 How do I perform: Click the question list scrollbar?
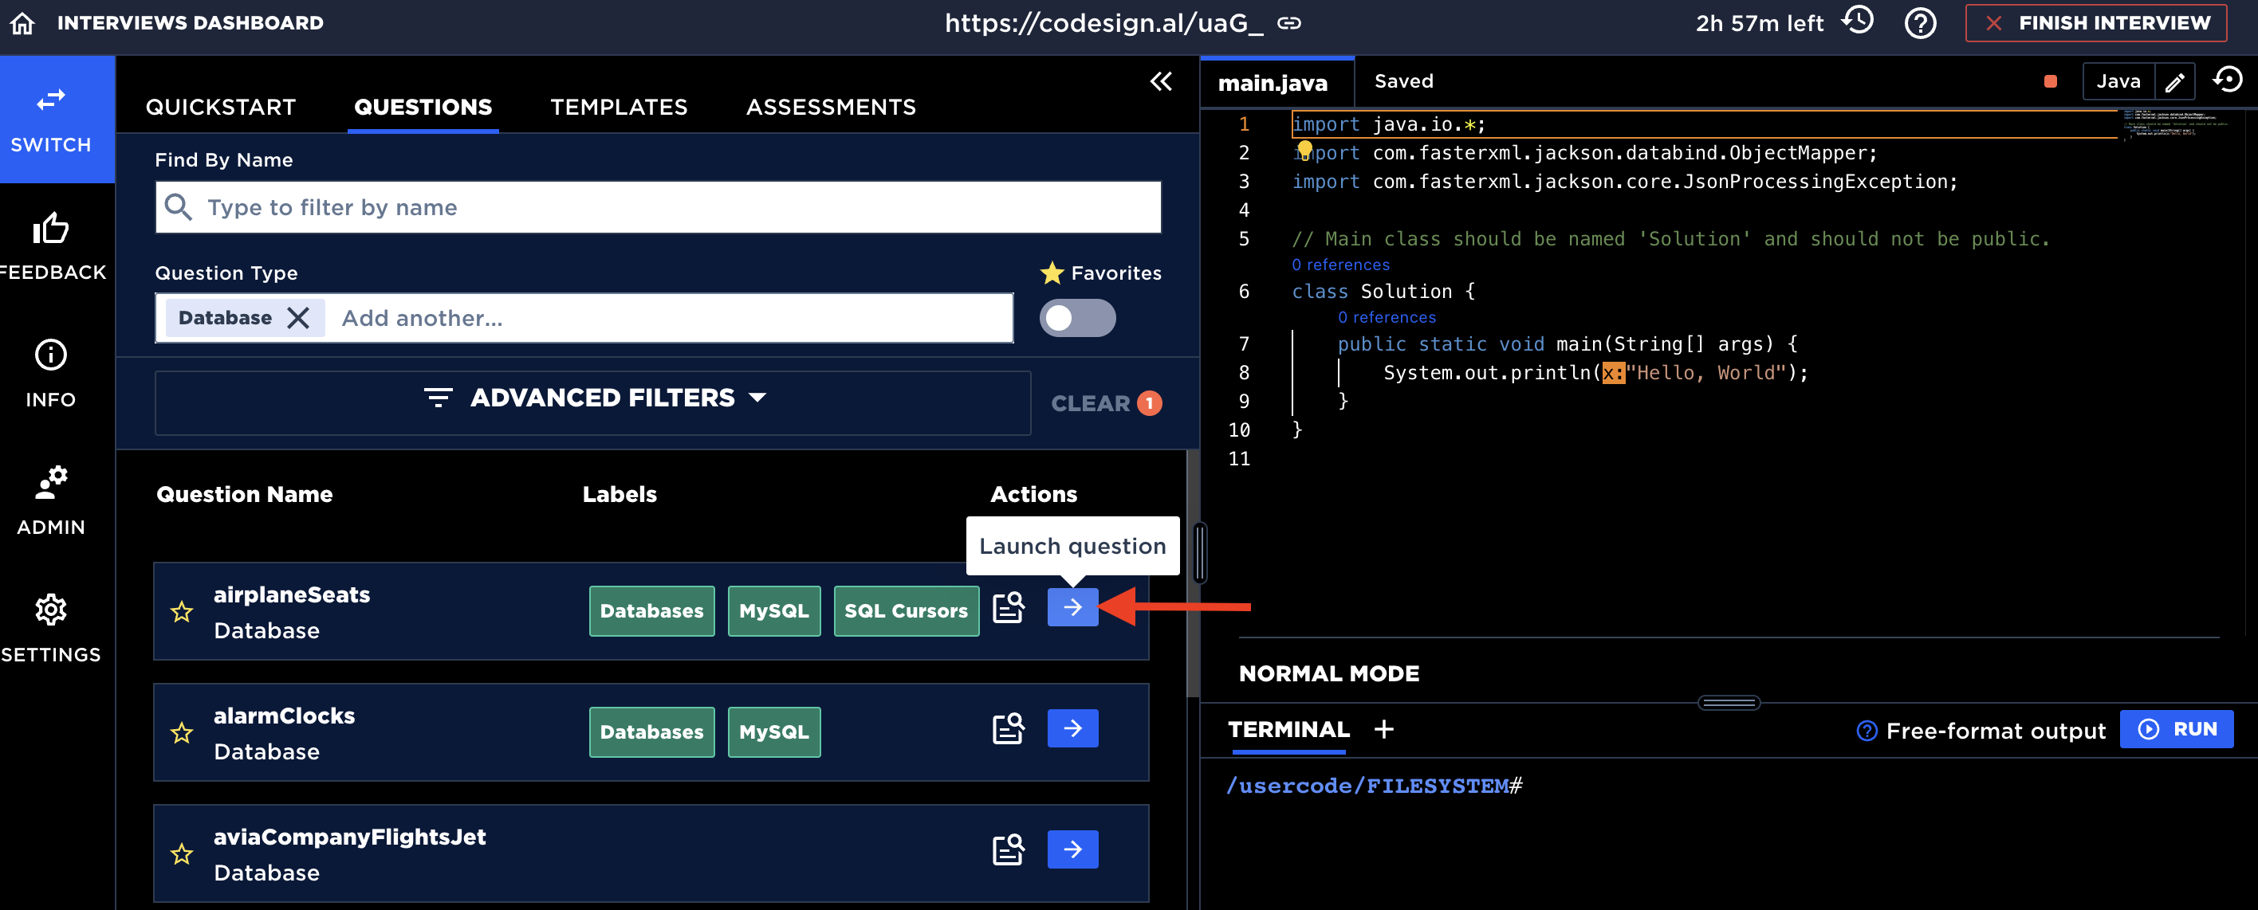pos(1192,574)
